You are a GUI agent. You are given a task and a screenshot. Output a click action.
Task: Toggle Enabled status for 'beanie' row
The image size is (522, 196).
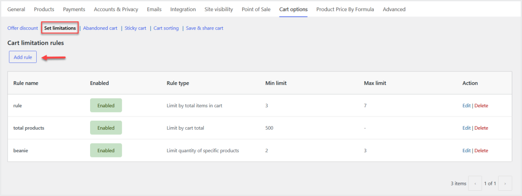point(106,151)
